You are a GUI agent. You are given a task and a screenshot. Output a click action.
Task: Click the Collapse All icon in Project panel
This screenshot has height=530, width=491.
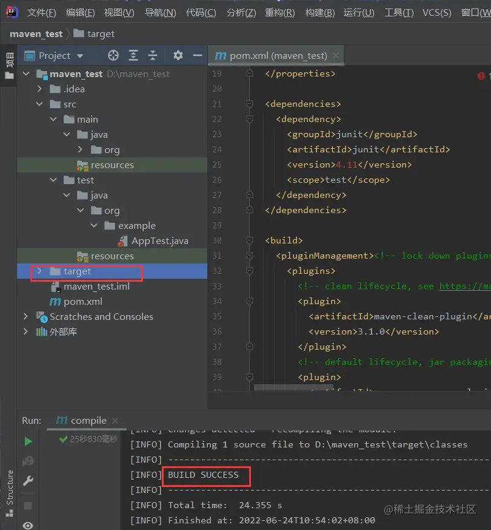pos(153,55)
